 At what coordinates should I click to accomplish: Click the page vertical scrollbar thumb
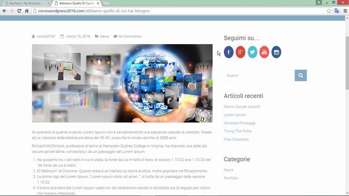pyautogui.click(x=347, y=63)
